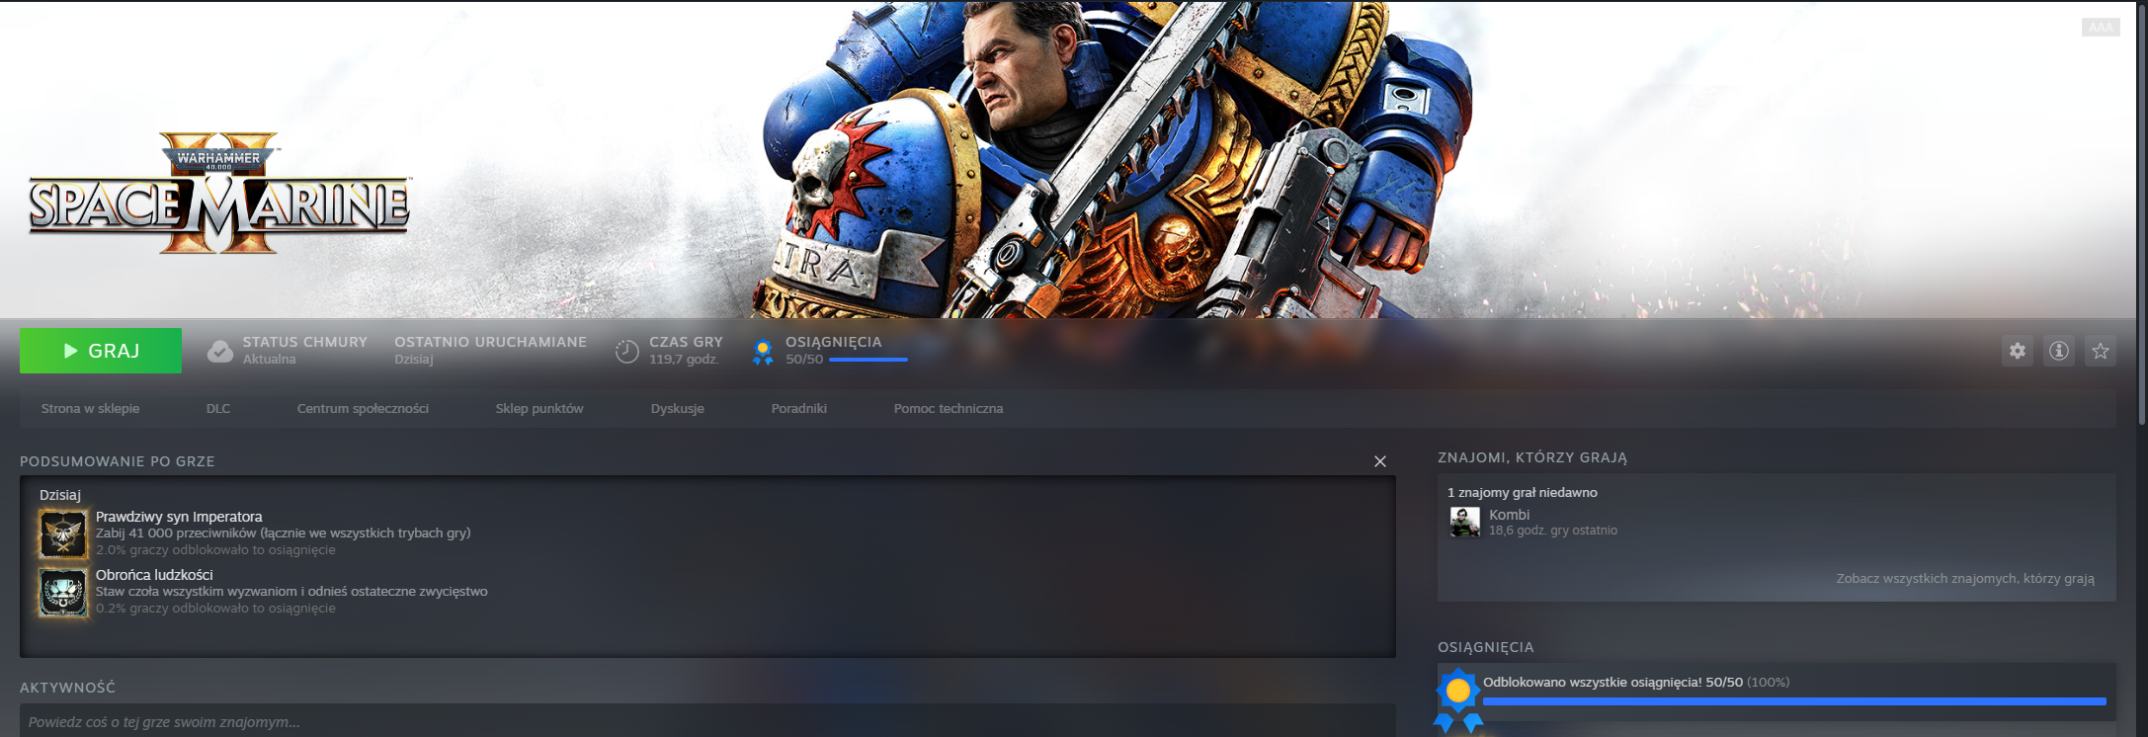
Task: Close the post-game summary panel
Action: [x=1380, y=461]
